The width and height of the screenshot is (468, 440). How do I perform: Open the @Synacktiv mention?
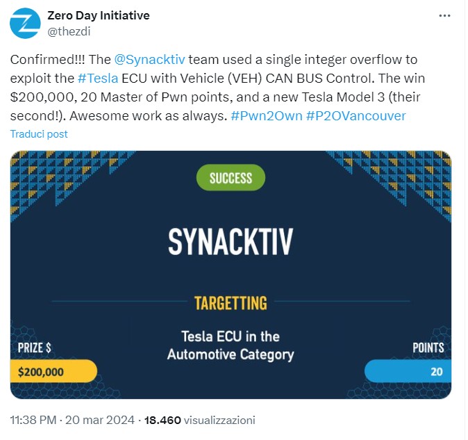tap(147, 60)
